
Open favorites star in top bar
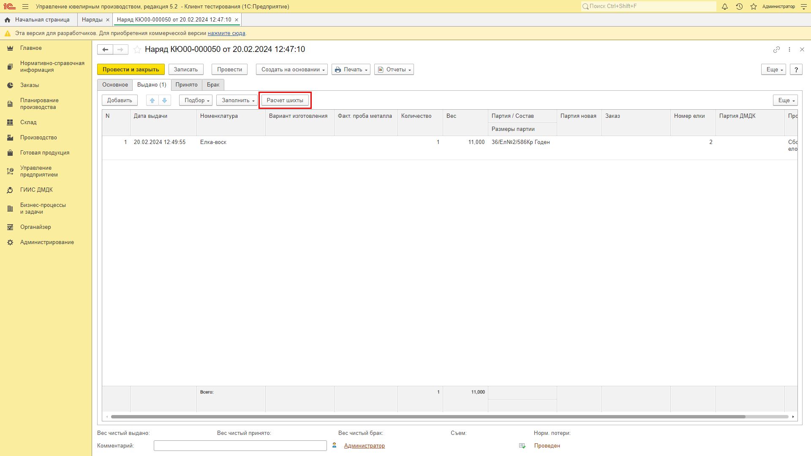point(754,7)
